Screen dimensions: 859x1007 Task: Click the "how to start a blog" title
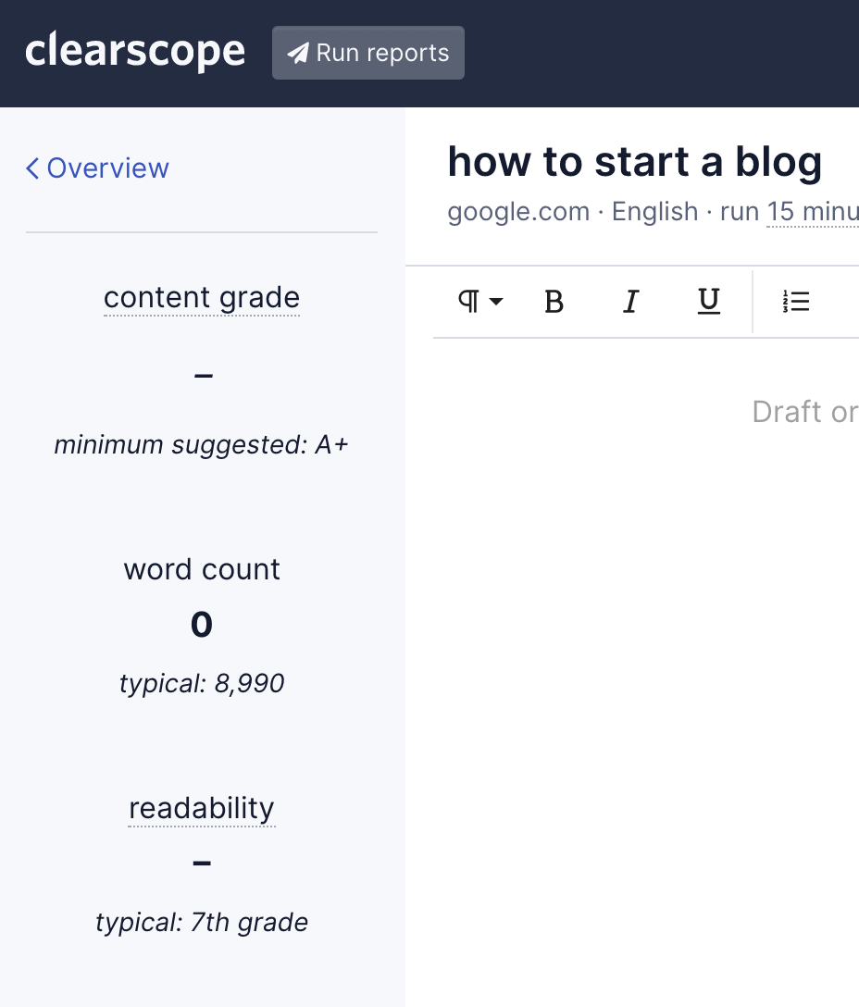635,163
